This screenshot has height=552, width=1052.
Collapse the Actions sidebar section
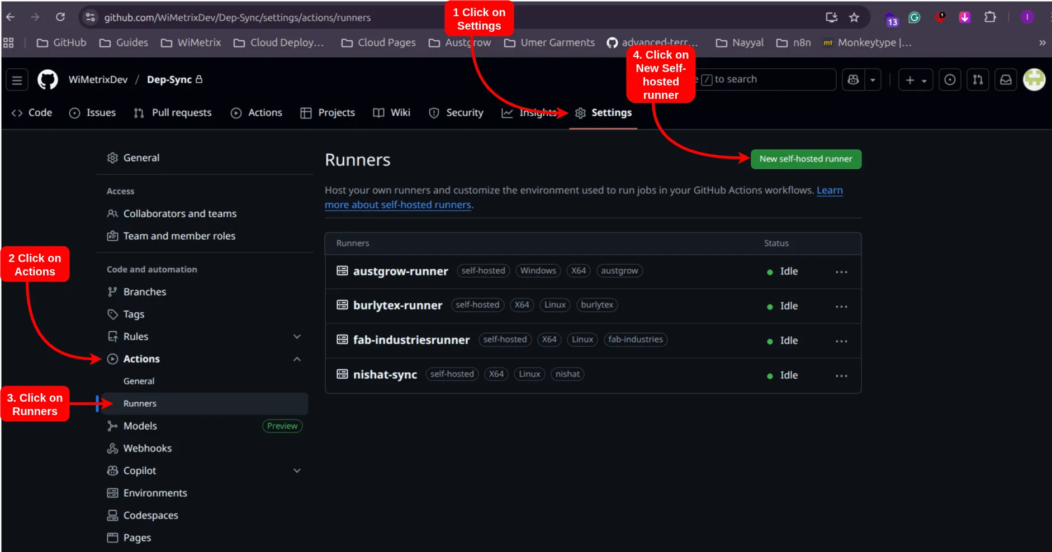click(x=297, y=359)
